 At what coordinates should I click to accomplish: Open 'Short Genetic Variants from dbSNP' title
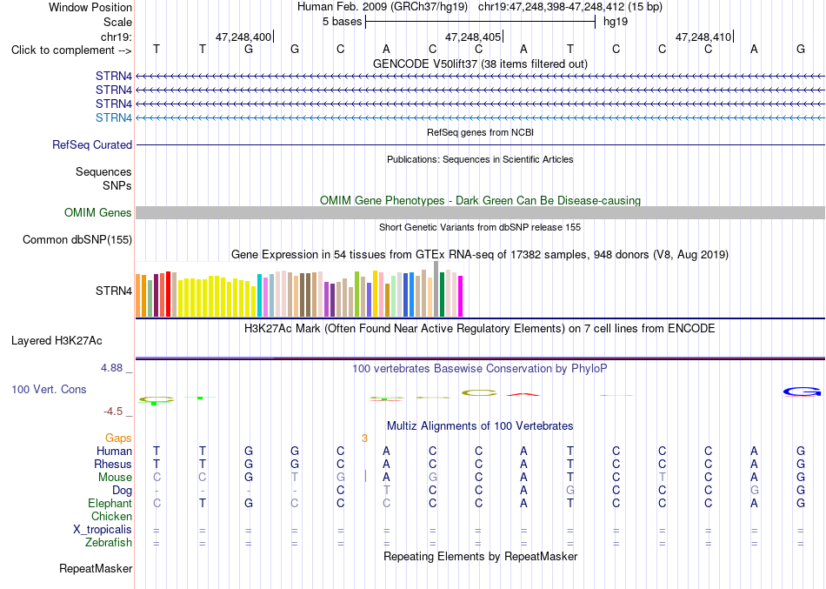pos(480,227)
